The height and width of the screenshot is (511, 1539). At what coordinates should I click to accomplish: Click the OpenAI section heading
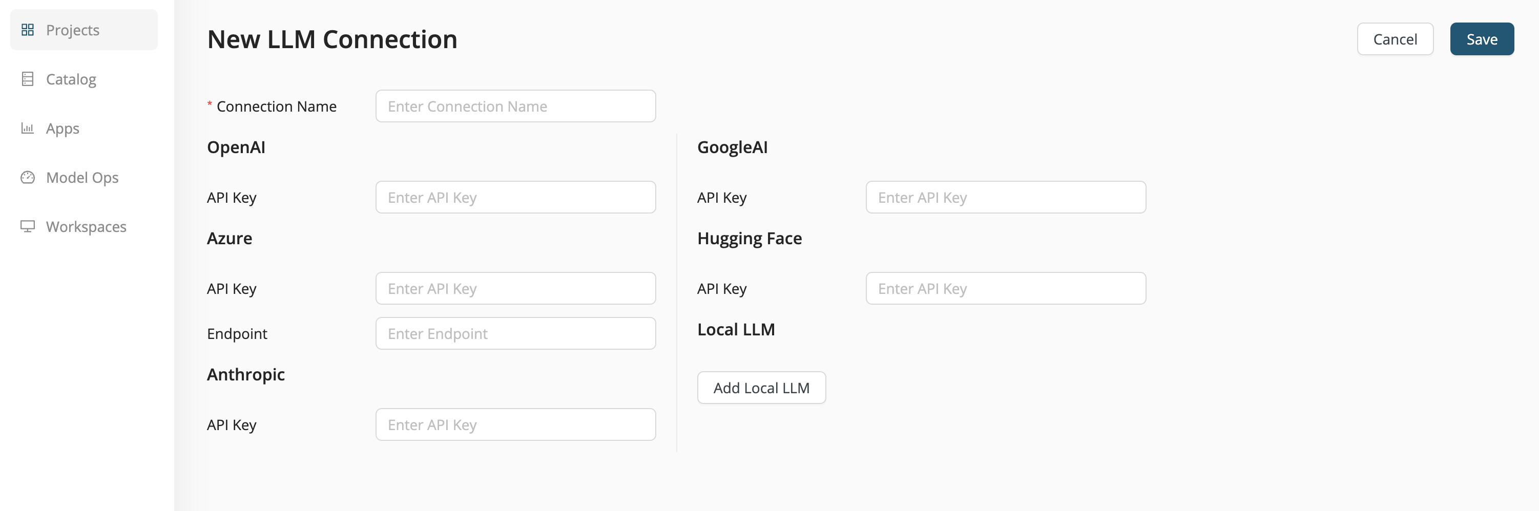click(236, 147)
